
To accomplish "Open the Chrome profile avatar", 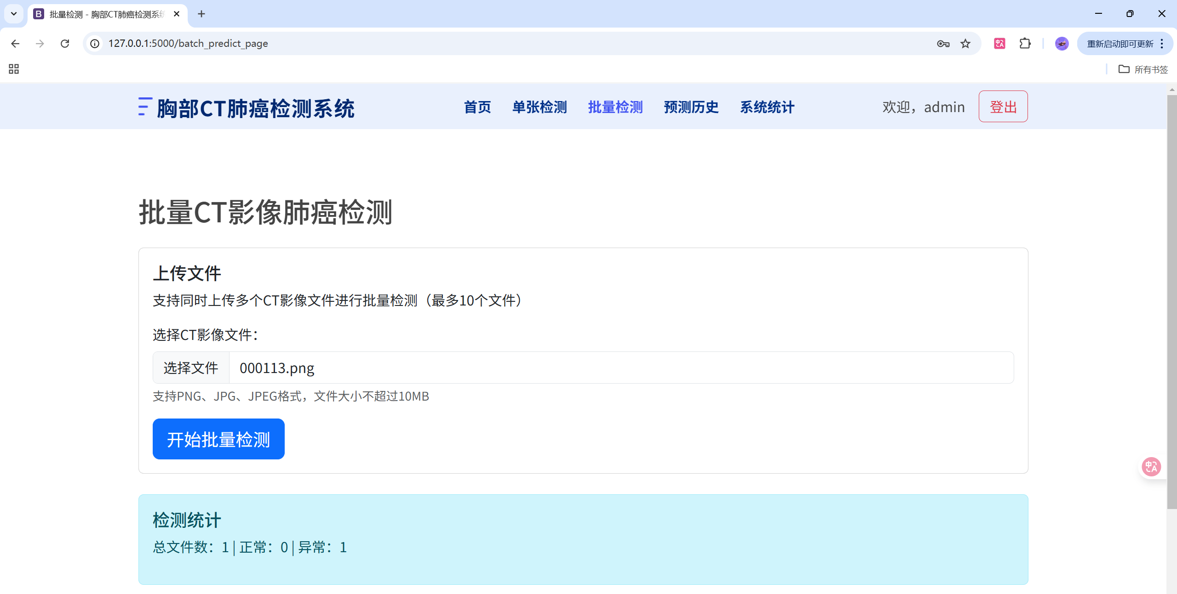I will (x=1062, y=44).
